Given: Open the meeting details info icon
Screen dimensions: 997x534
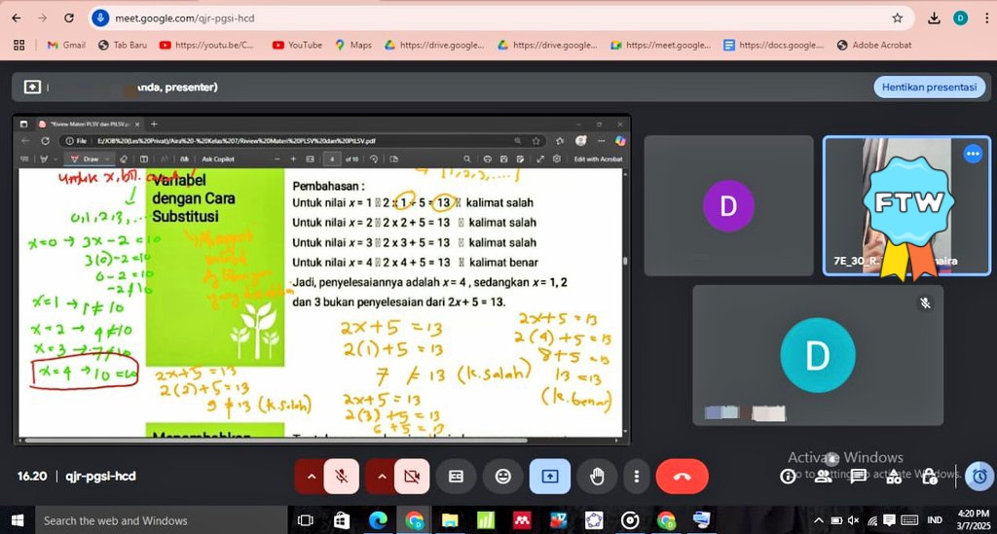Looking at the screenshot, I should click(x=788, y=477).
